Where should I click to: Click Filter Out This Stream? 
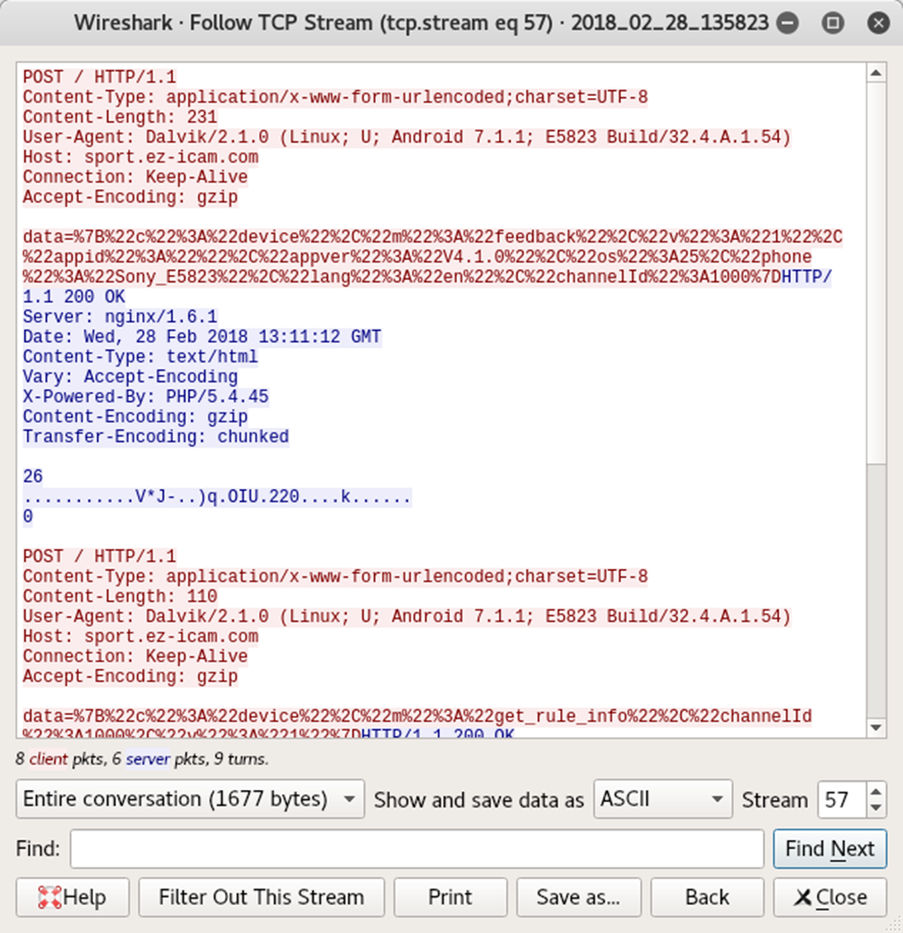(261, 896)
